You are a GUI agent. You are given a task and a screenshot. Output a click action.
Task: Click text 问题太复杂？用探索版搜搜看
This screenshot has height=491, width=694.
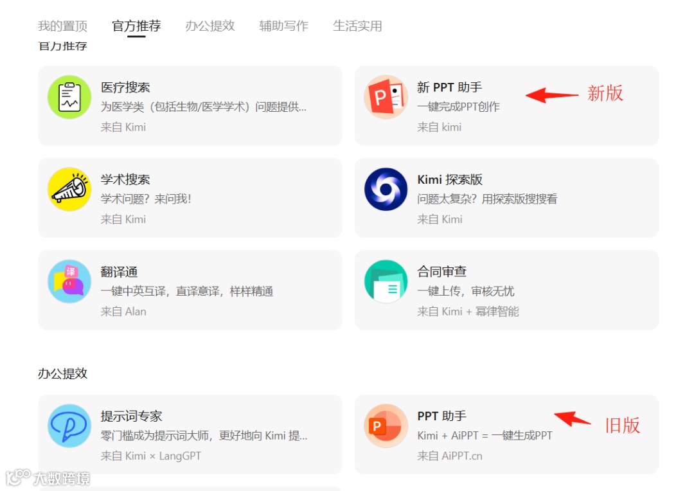487,199
